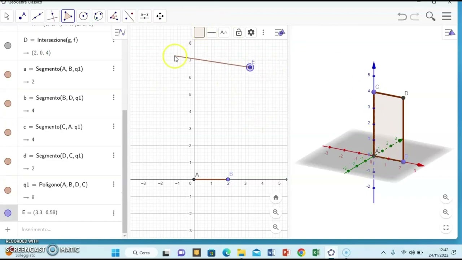Select the Slider a=2 tool

pyautogui.click(x=144, y=16)
